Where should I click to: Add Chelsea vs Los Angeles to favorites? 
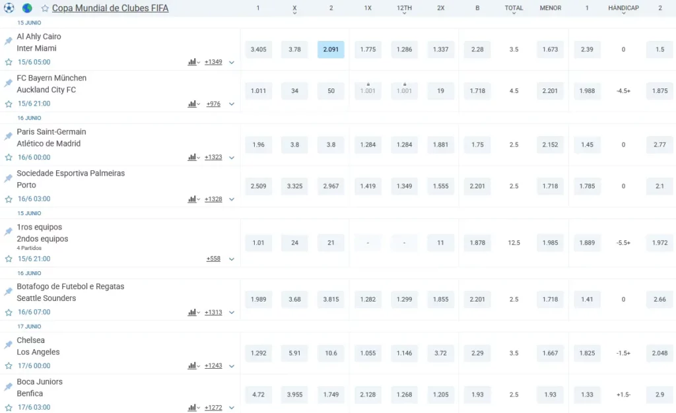9,365
